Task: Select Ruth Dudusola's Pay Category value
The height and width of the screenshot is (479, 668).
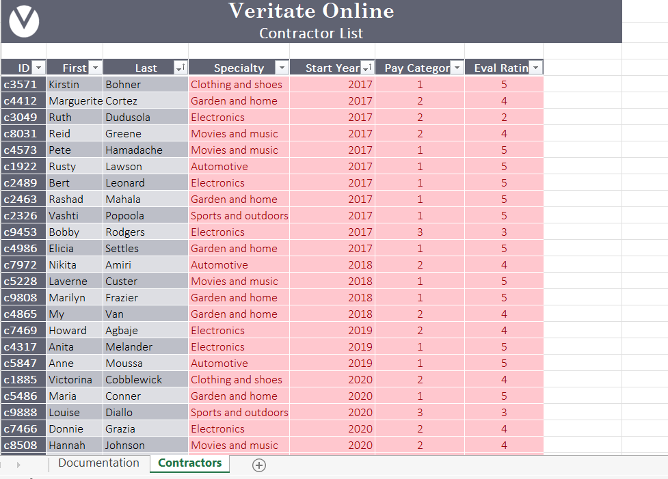Action: point(420,117)
